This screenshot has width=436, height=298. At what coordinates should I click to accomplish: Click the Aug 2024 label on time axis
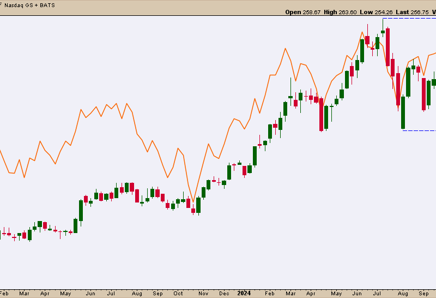[x=403, y=294]
